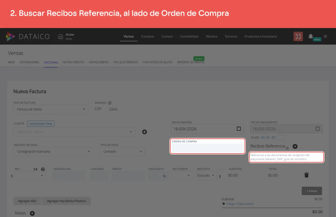The image size is (336, 217).
Task: Click the Descuento link under Subtotal
Action: pos(246,204)
